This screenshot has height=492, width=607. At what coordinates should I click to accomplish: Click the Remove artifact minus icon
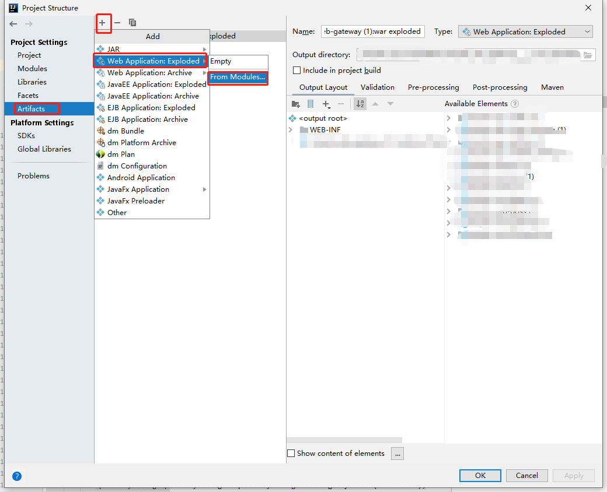(117, 23)
